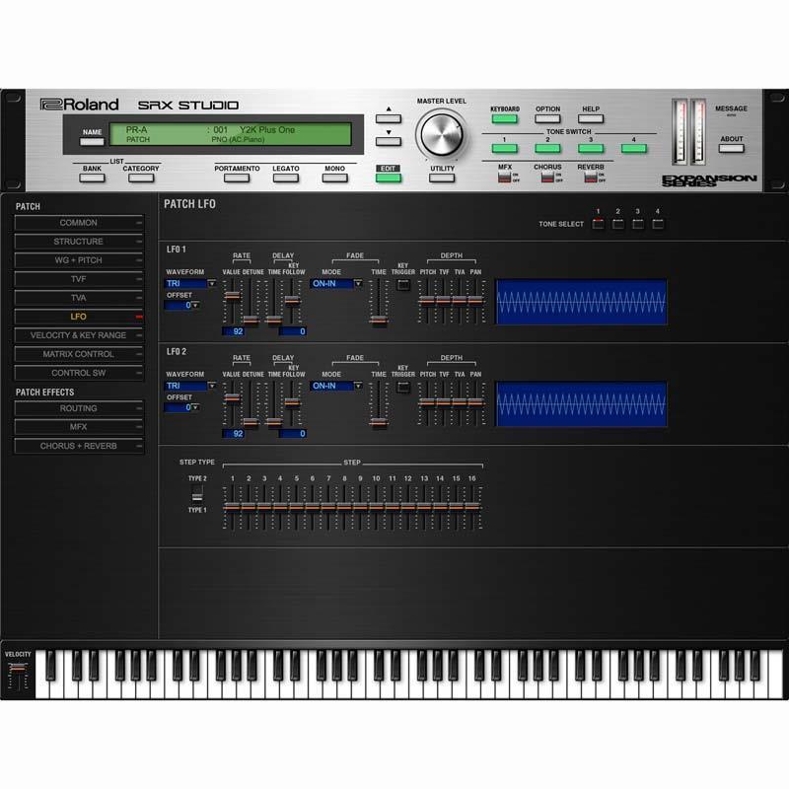Screen dimensions: 789x789
Task: Click STEP 1 slider
Action: pos(232,507)
